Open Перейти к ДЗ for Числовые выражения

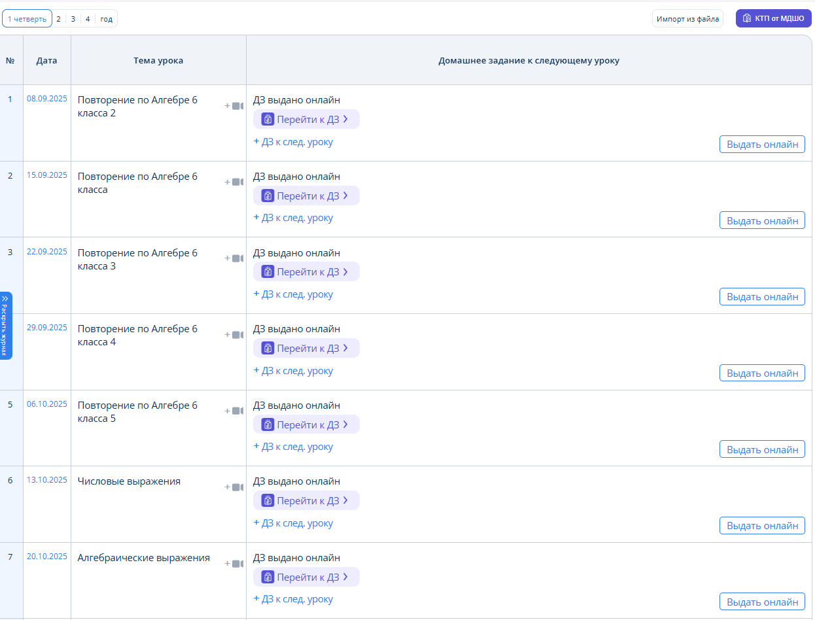click(306, 501)
